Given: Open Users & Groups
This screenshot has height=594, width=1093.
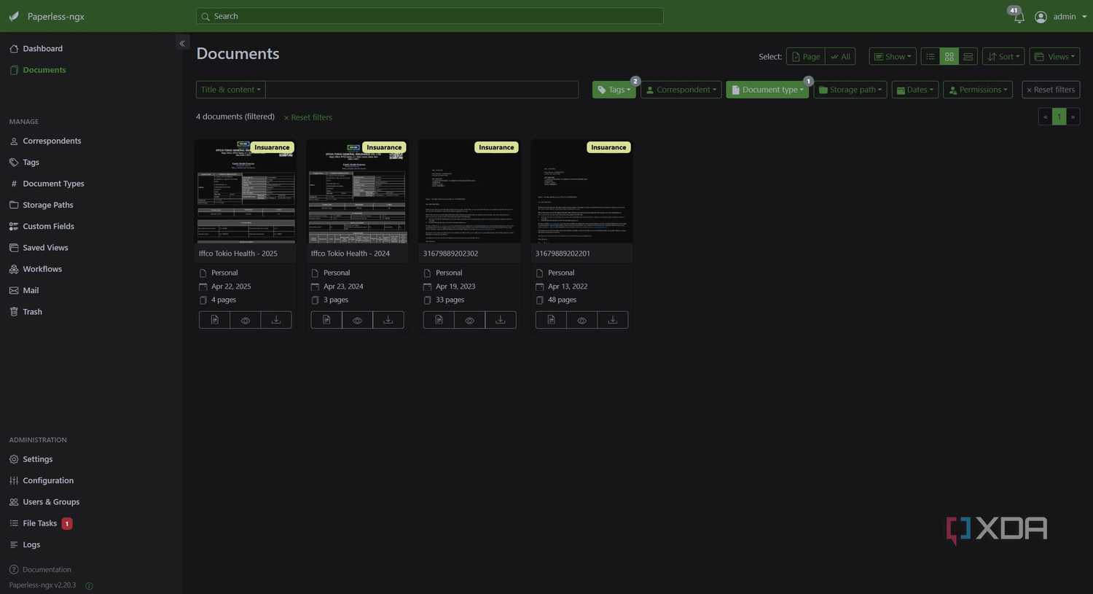Looking at the screenshot, I should pyautogui.click(x=51, y=502).
